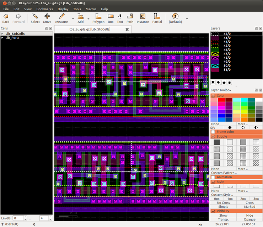Select layer 47/0 in Layers list

(227, 53)
